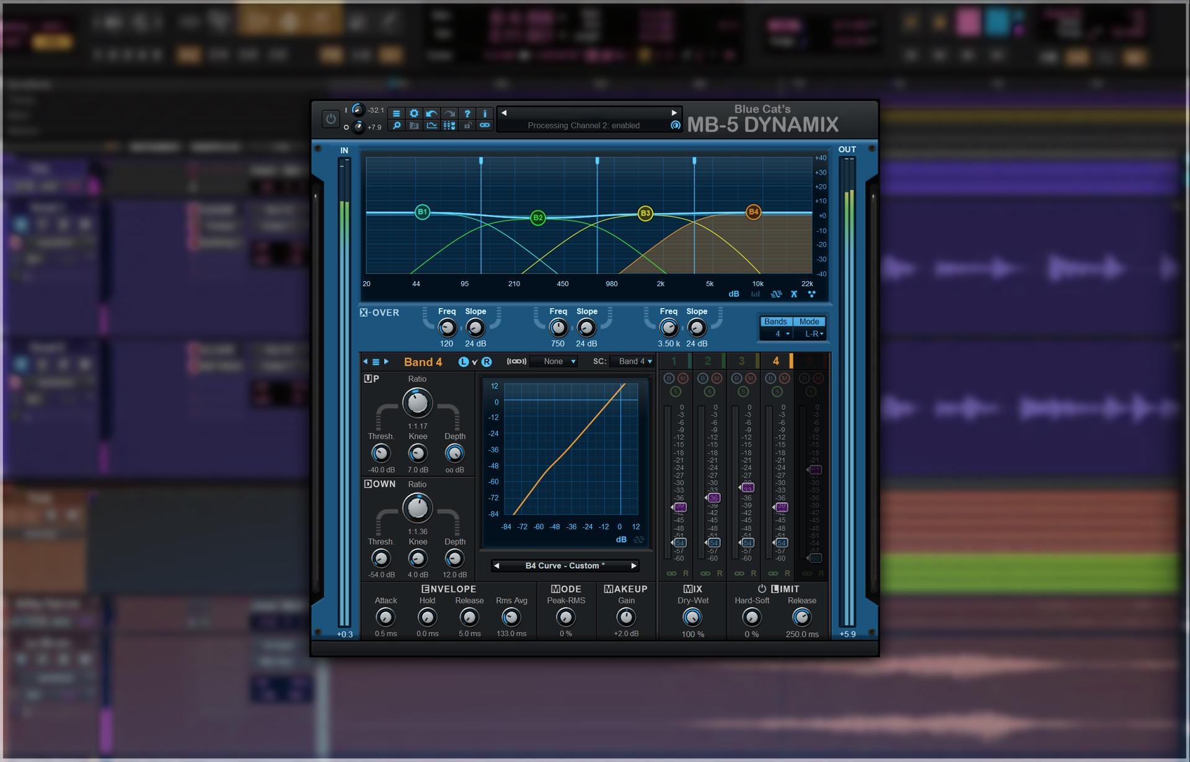1190x762 pixels.
Task: Open the SC side-chain dropdown Band 4
Action: point(632,362)
